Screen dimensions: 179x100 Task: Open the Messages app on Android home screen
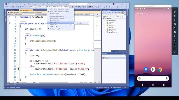[146, 69]
